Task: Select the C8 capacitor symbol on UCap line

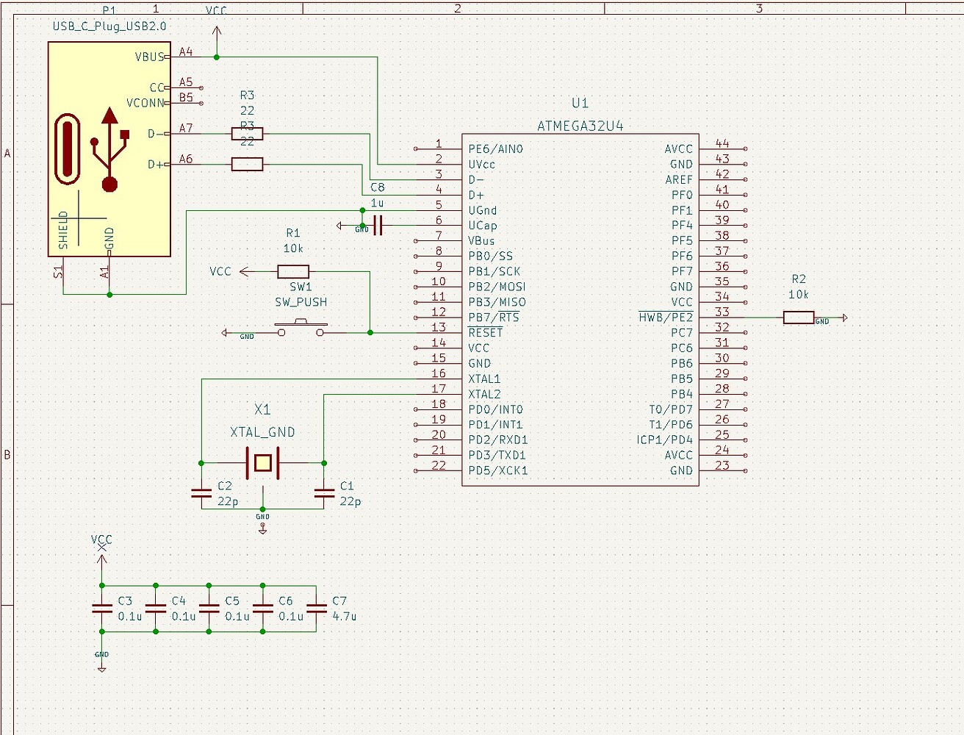Action: tap(378, 226)
